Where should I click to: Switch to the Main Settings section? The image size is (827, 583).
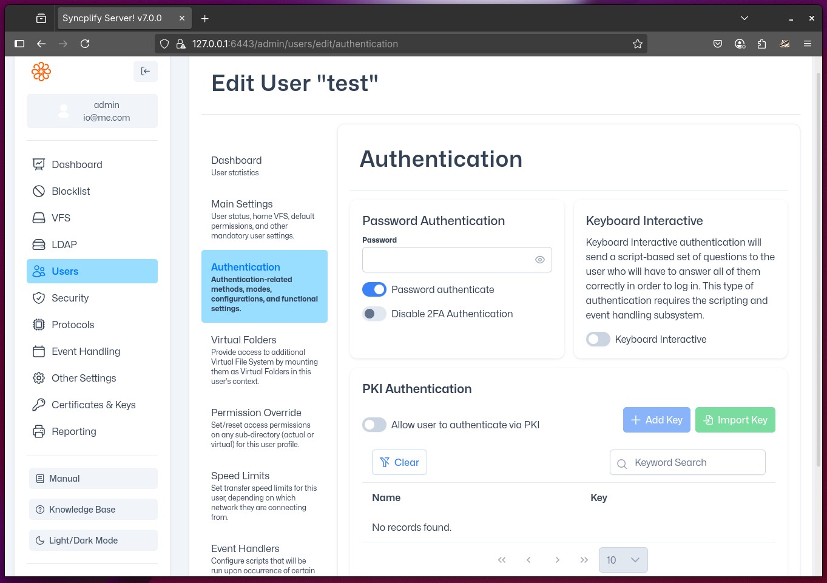point(243,204)
